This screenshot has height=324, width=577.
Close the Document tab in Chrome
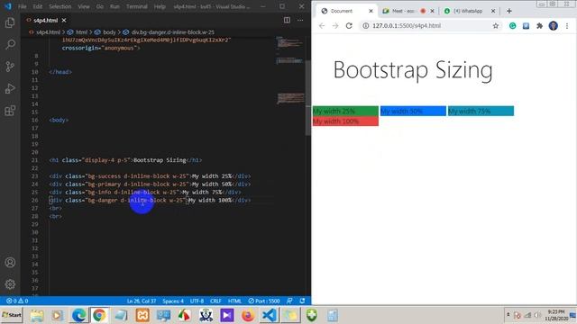pyautogui.click(x=371, y=11)
